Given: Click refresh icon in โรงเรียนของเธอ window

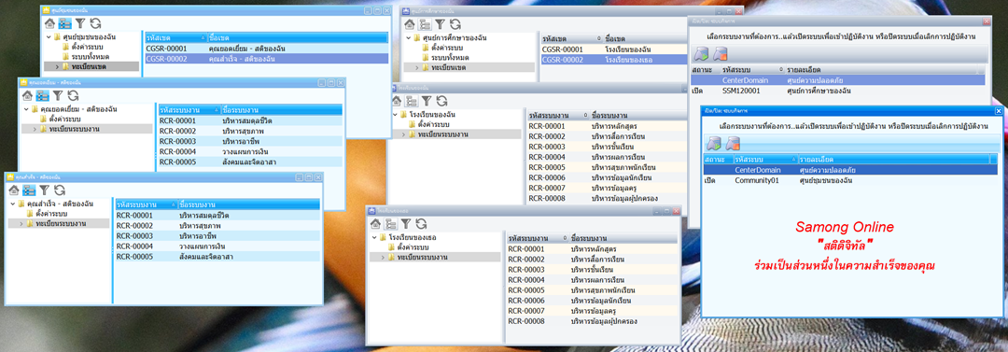Looking at the screenshot, I should pyautogui.click(x=421, y=223).
